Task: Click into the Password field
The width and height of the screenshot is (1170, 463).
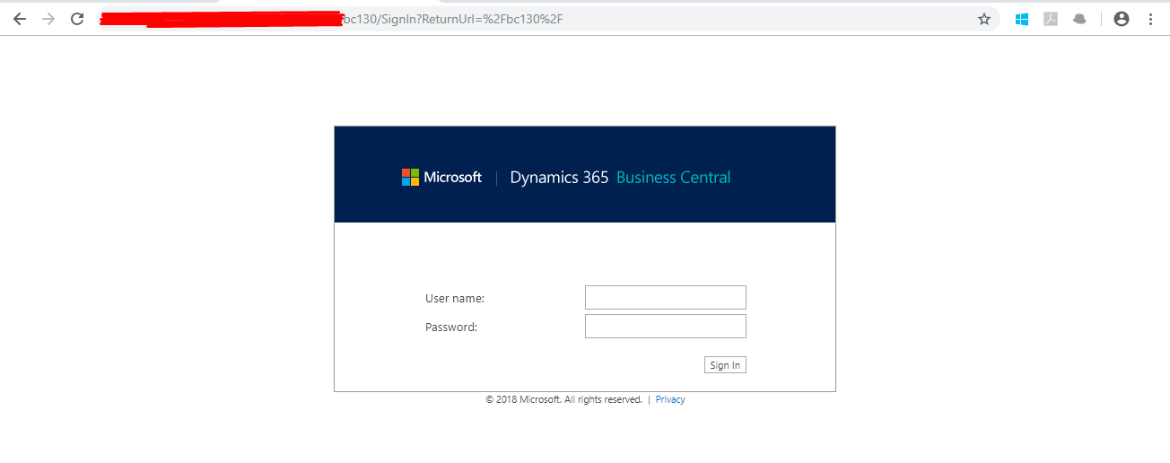Action: 665,326
